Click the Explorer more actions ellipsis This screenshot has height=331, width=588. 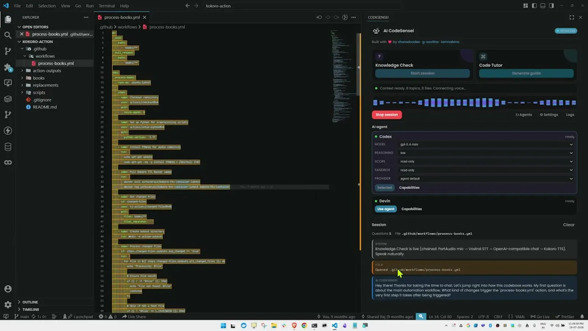86,17
